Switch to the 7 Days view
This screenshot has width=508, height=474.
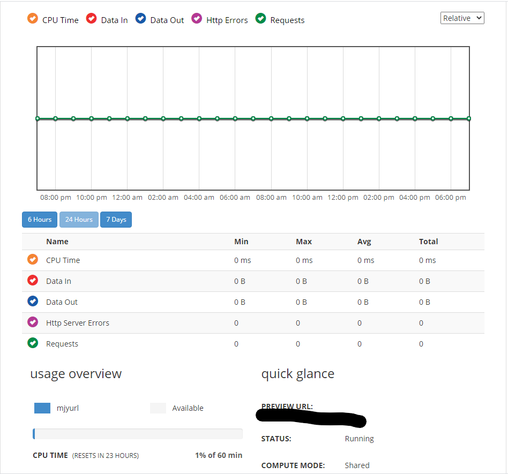coord(116,220)
